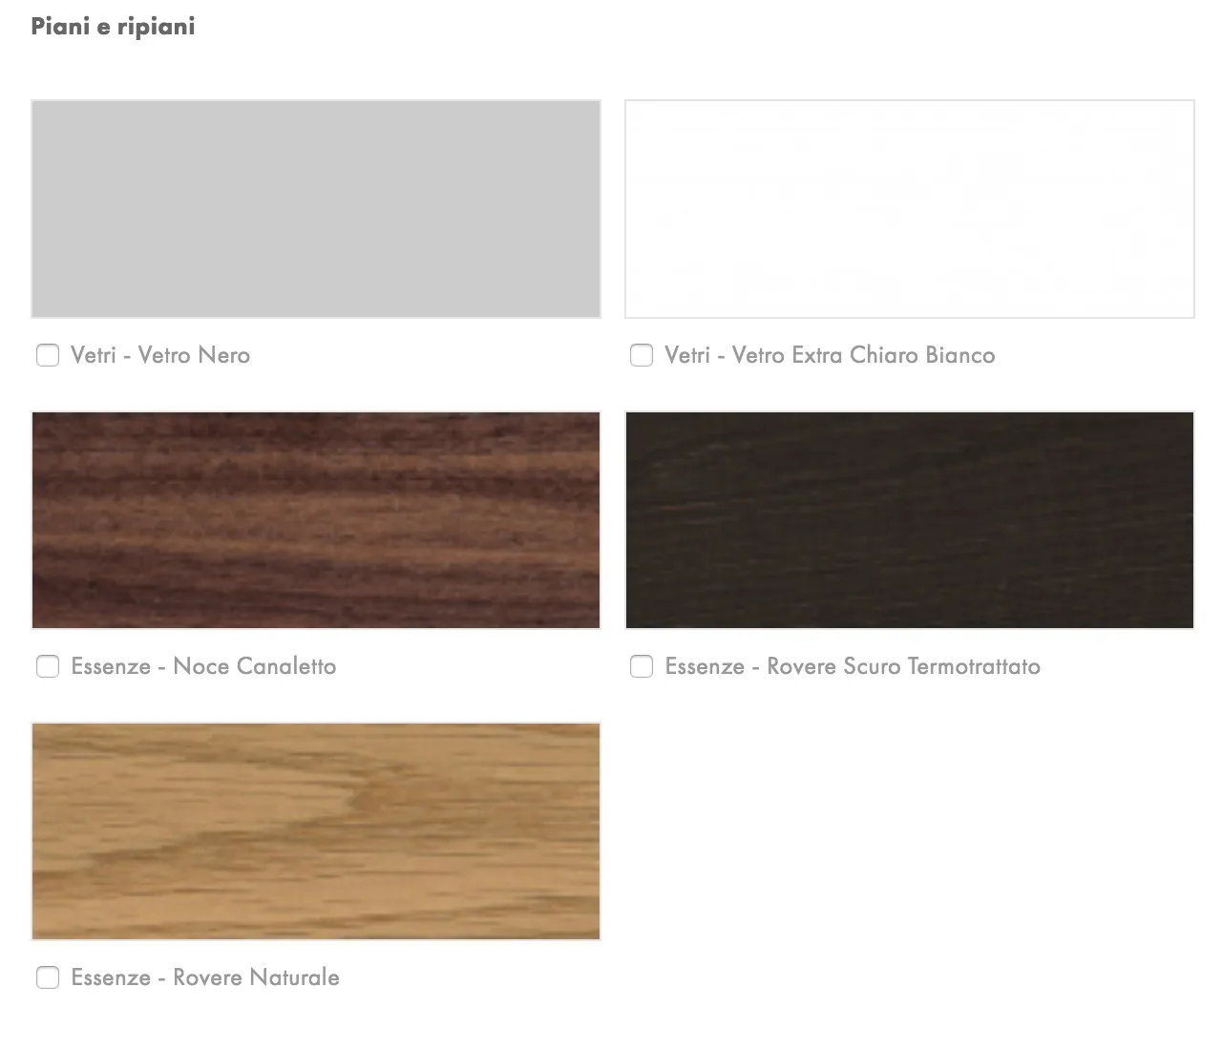Select the dark Rovere Scuro wood swatch
The height and width of the screenshot is (1050, 1222).
coord(910,520)
